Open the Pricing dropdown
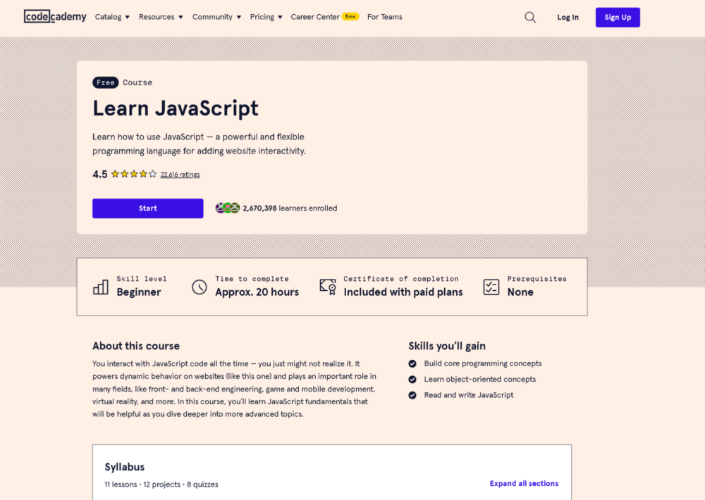Image resolution: width=705 pixels, height=500 pixels. [x=266, y=16]
